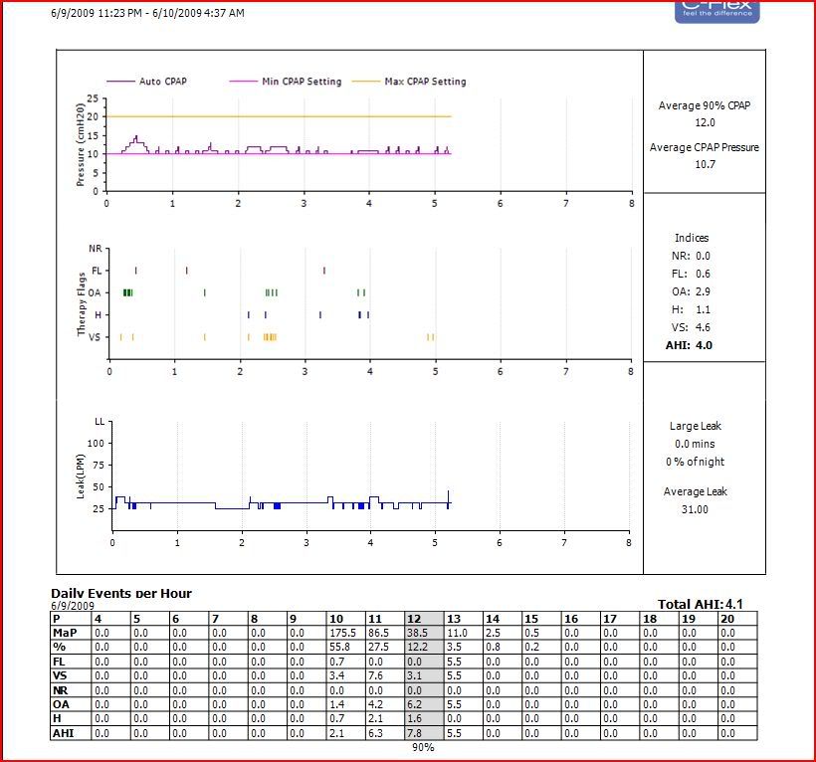This screenshot has width=816, height=762.
Task: Select the OA: 2.9 index entry
Action: click(691, 291)
